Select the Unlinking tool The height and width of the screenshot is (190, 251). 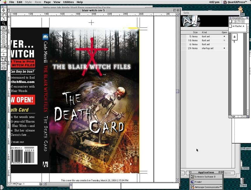(3, 68)
